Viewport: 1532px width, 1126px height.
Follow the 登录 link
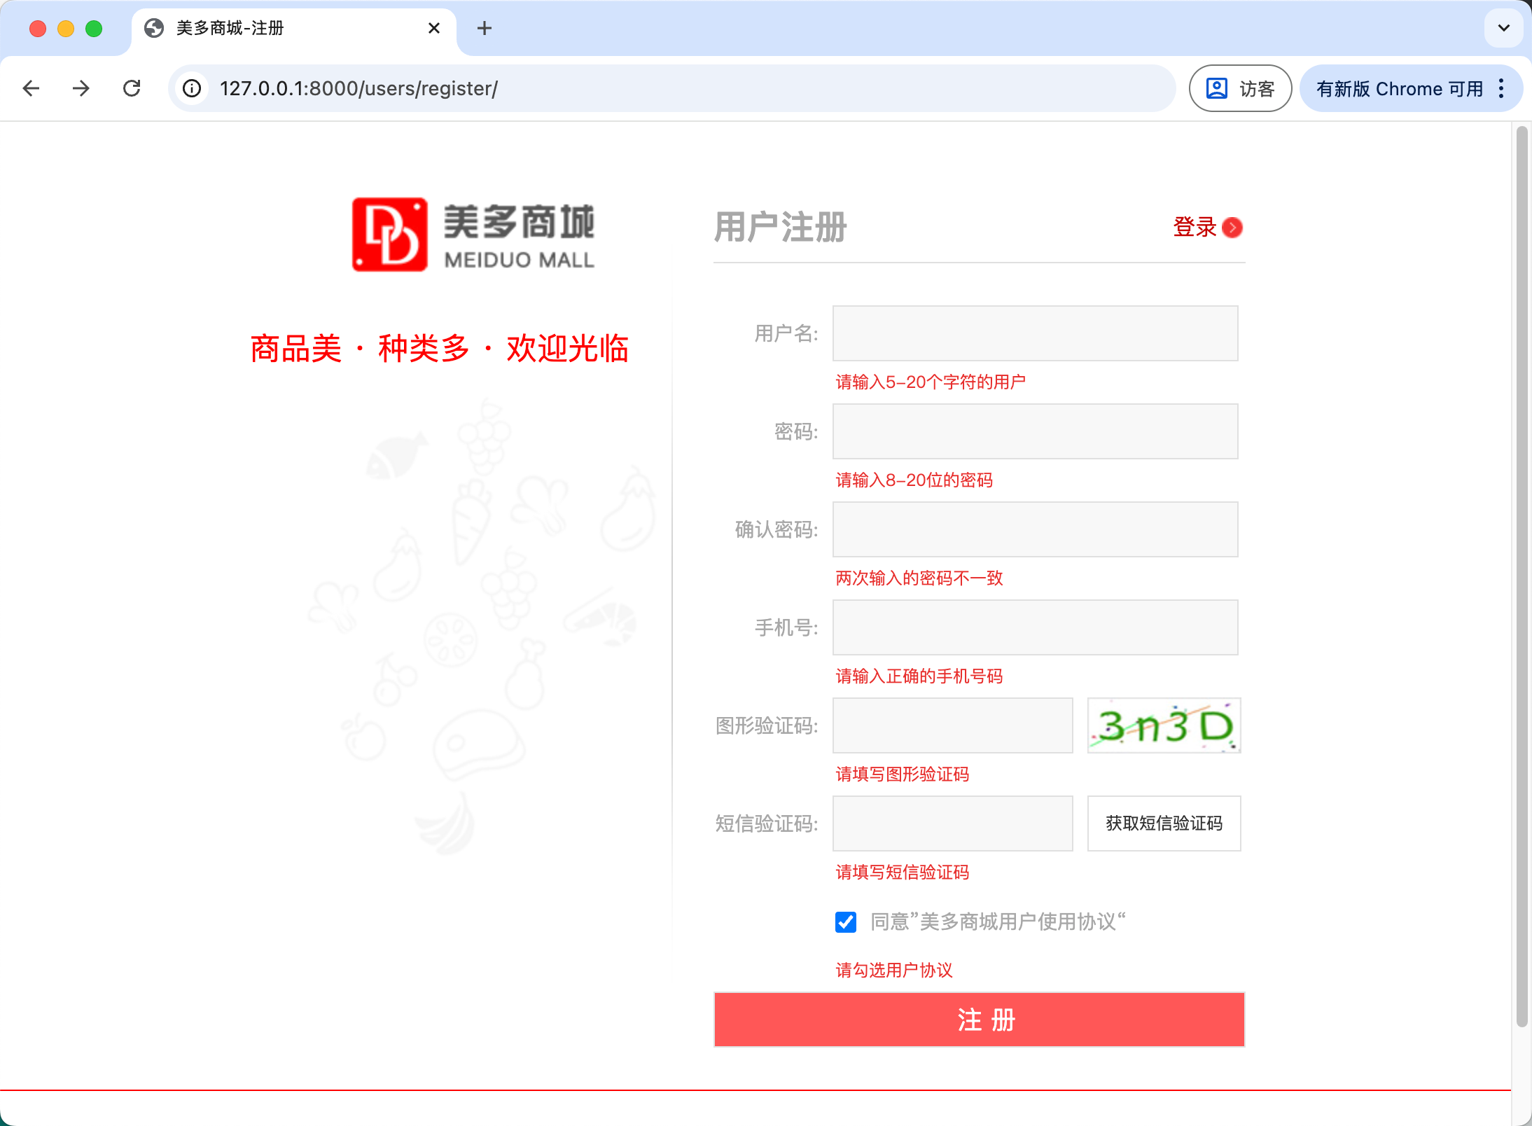(x=1195, y=228)
